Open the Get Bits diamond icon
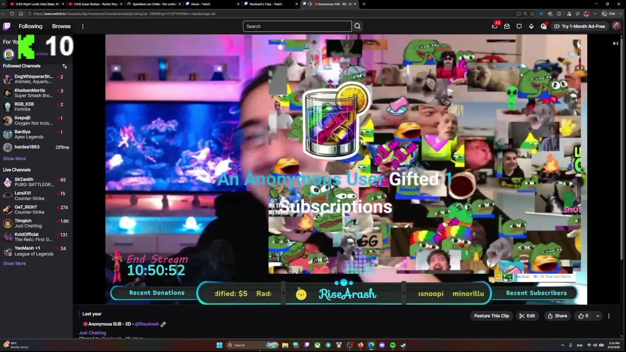 (x=531, y=26)
